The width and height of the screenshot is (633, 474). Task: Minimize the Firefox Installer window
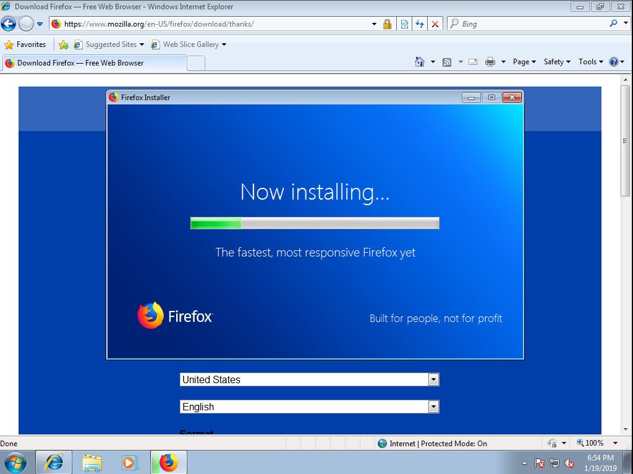pos(470,97)
